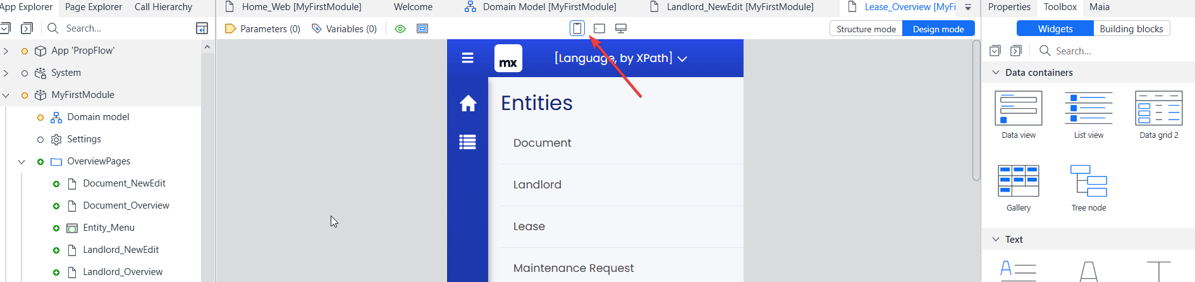Collapse all icon in Toolbox toolbar
Image resolution: width=1195 pixels, height=282 pixels.
pos(995,51)
